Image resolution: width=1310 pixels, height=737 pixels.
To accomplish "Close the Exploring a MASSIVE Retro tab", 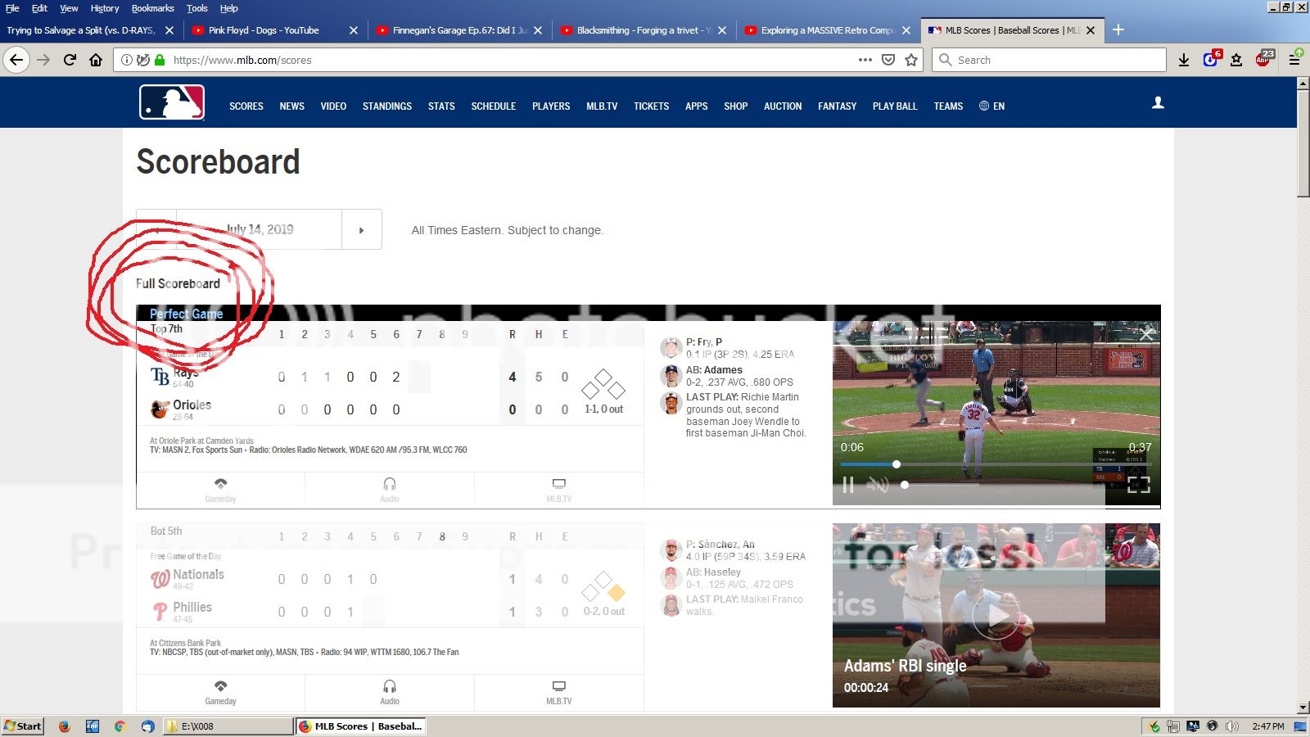I will tap(906, 30).
